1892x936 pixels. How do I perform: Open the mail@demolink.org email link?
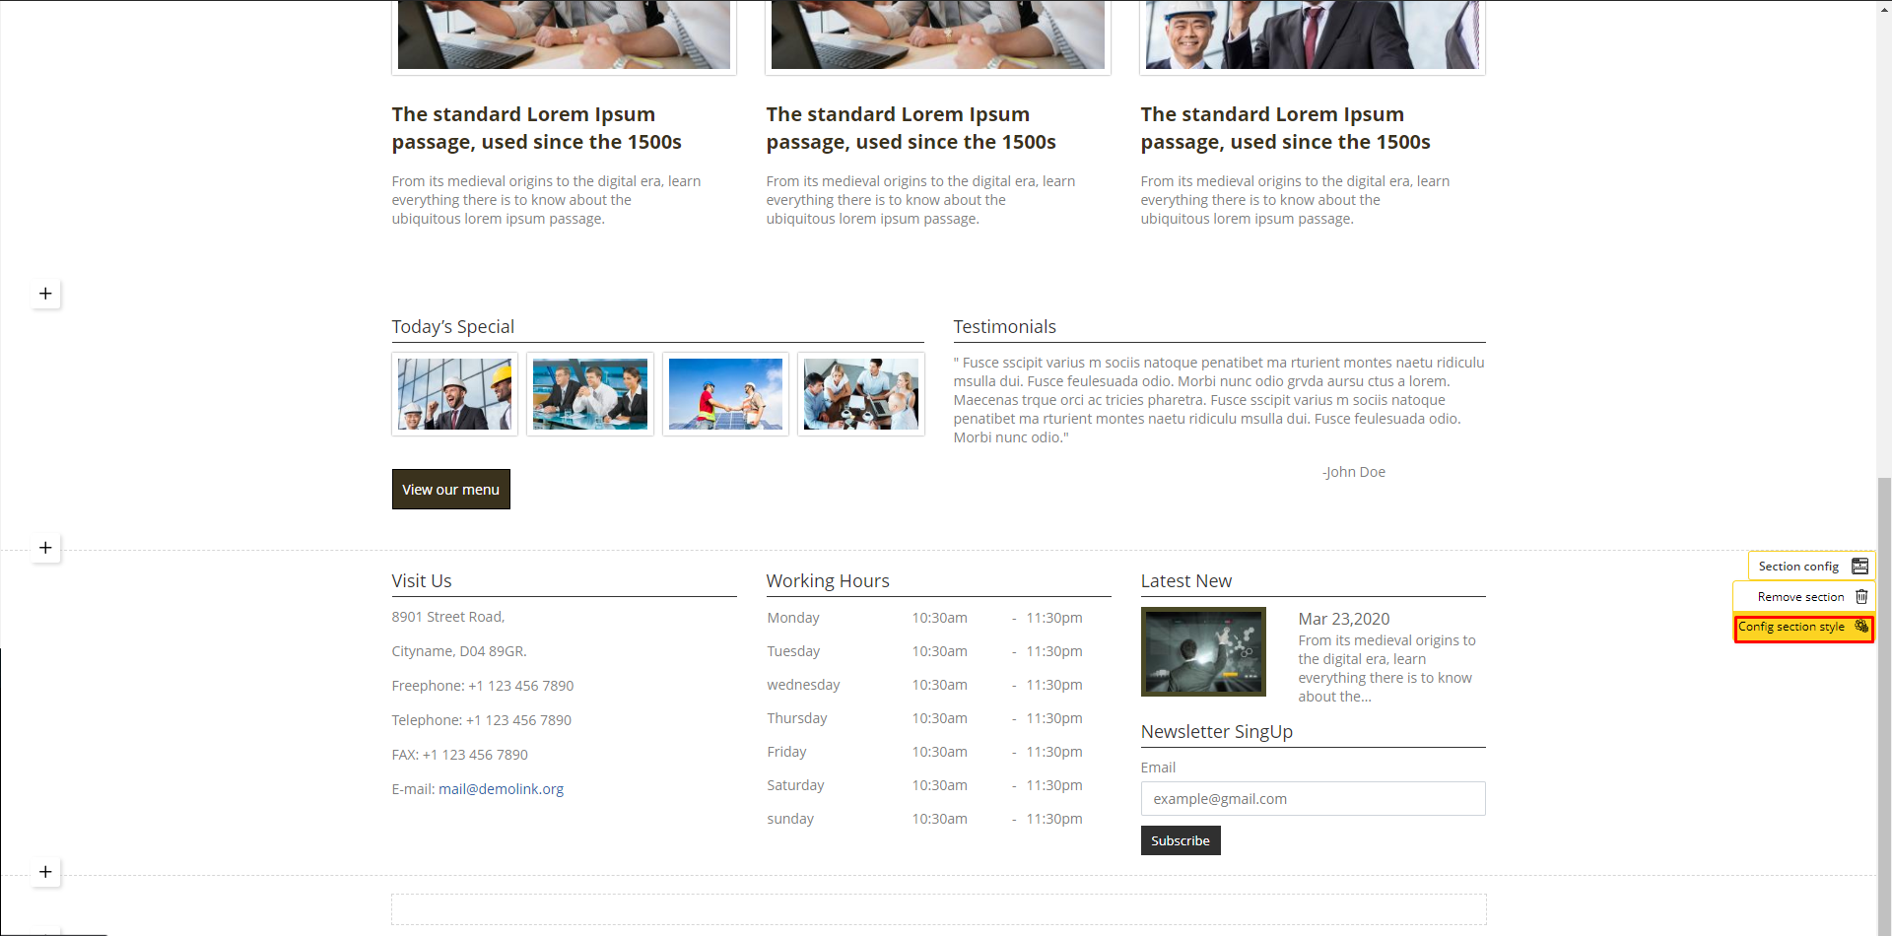tap(501, 789)
